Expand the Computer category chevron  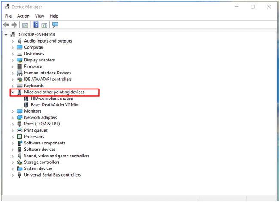13,48
